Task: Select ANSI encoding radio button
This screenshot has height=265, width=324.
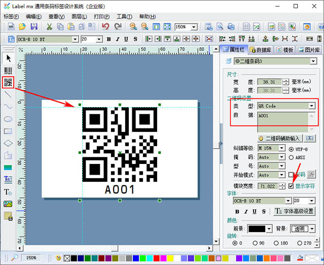Action: 291,157
